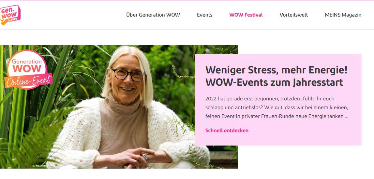Visit the MEINS Magazin section
This screenshot has width=374, height=179.
pos(343,15)
